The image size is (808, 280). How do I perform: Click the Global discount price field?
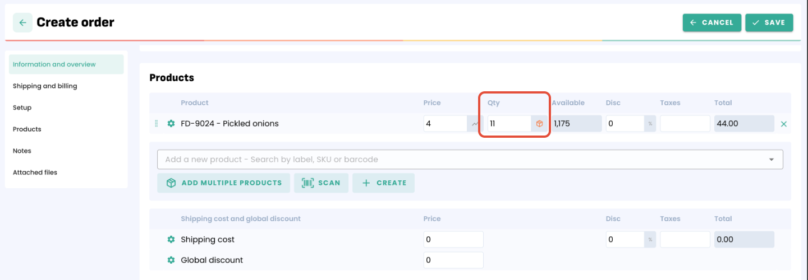click(453, 260)
